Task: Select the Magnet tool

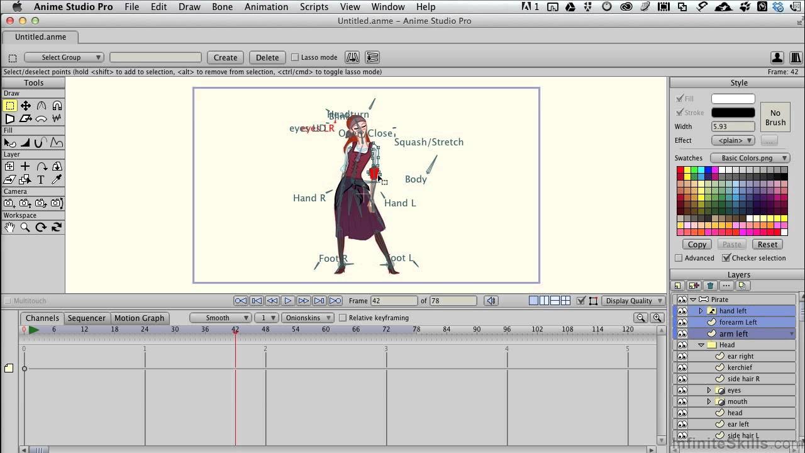Action: click(57, 106)
